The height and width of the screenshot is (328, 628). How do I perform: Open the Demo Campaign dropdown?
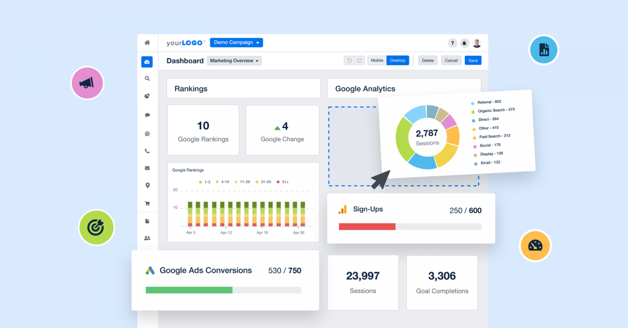point(236,42)
